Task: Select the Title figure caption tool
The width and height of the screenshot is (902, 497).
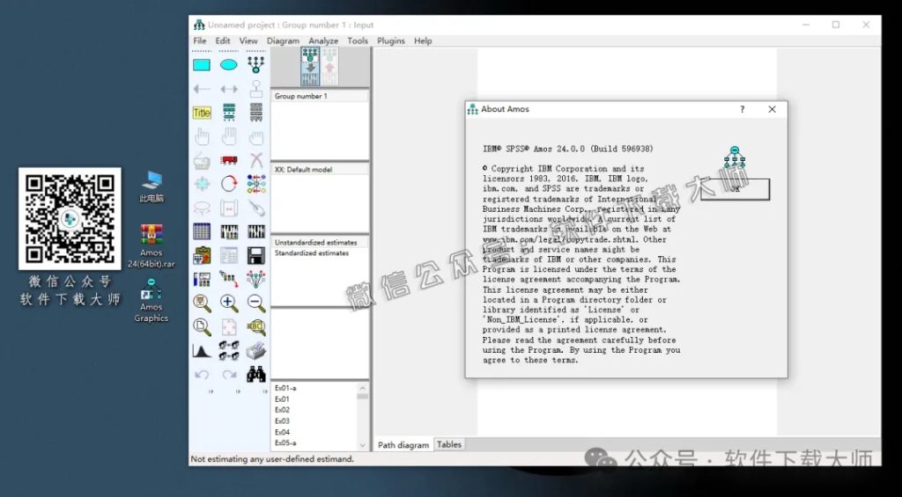Action: 202,113
